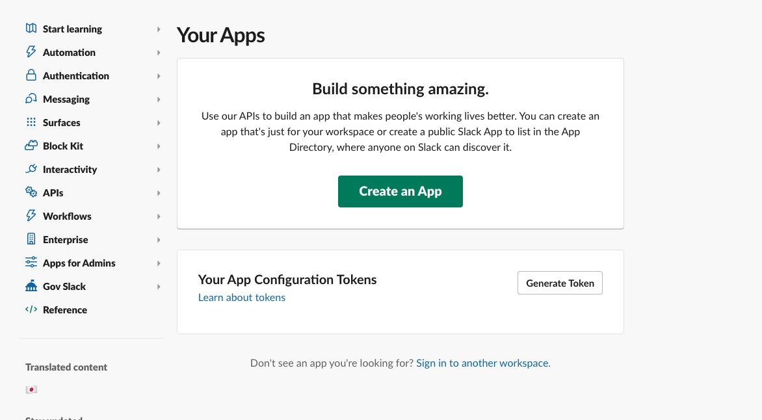Screen dimensions: 762x420
Task: Open the Reference sidebar entry
Action: (64, 309)
